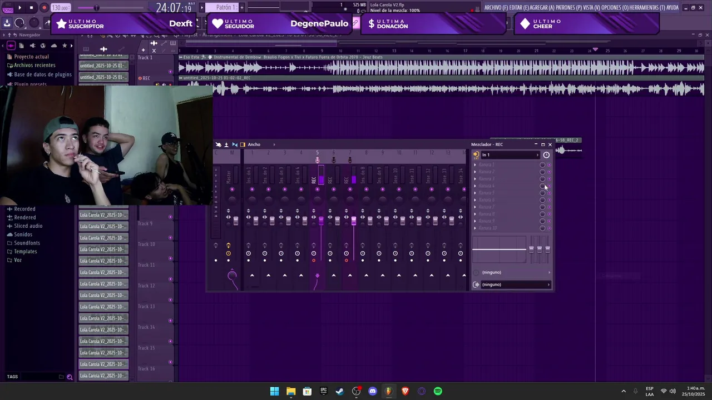Add a new pattern with the plus button
This screenshot has height=400, width=712.
tap(242, 7)
